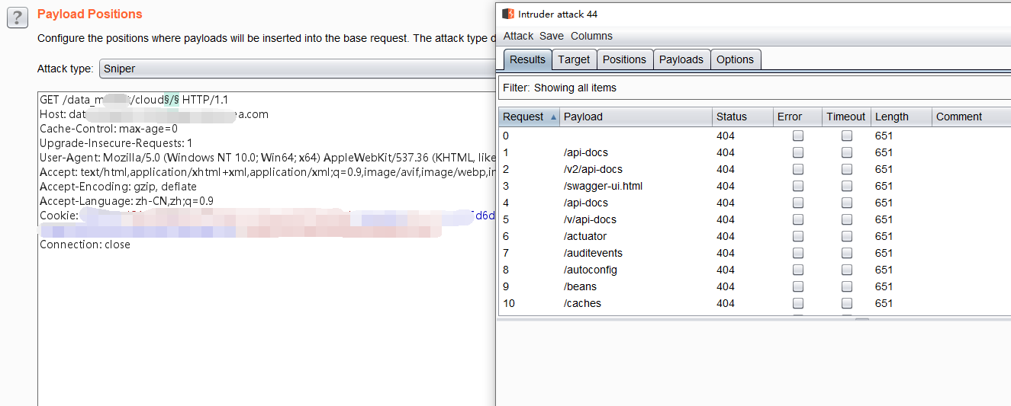Open the Payload Positions help icon
This screenshot has width=1011, height=406.
click(x=17, y=18)
